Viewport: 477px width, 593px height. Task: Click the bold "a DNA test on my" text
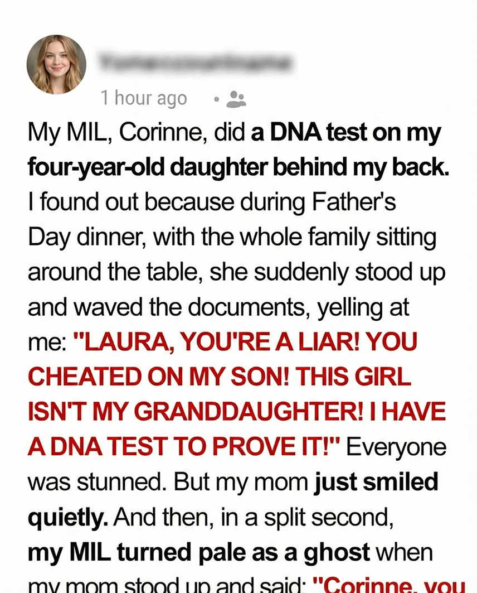coord(346,134)
